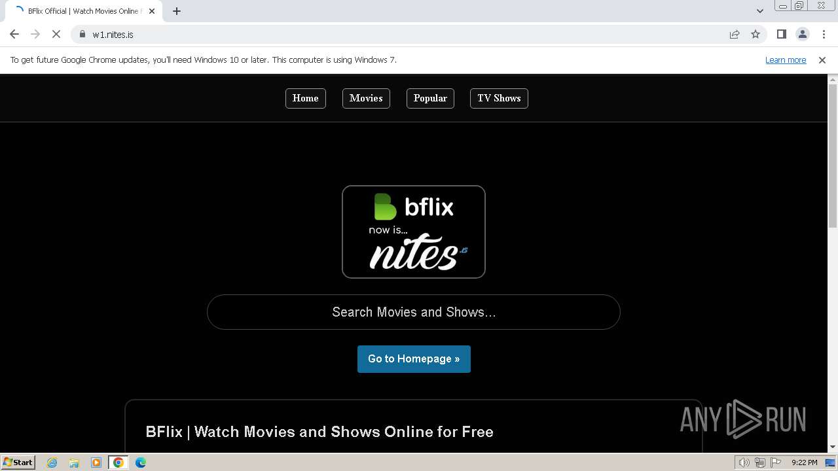Image resolution: width=838 pixels, height=471 pixels.
Task: Open the network tray icon
Action: pos(760,462)
